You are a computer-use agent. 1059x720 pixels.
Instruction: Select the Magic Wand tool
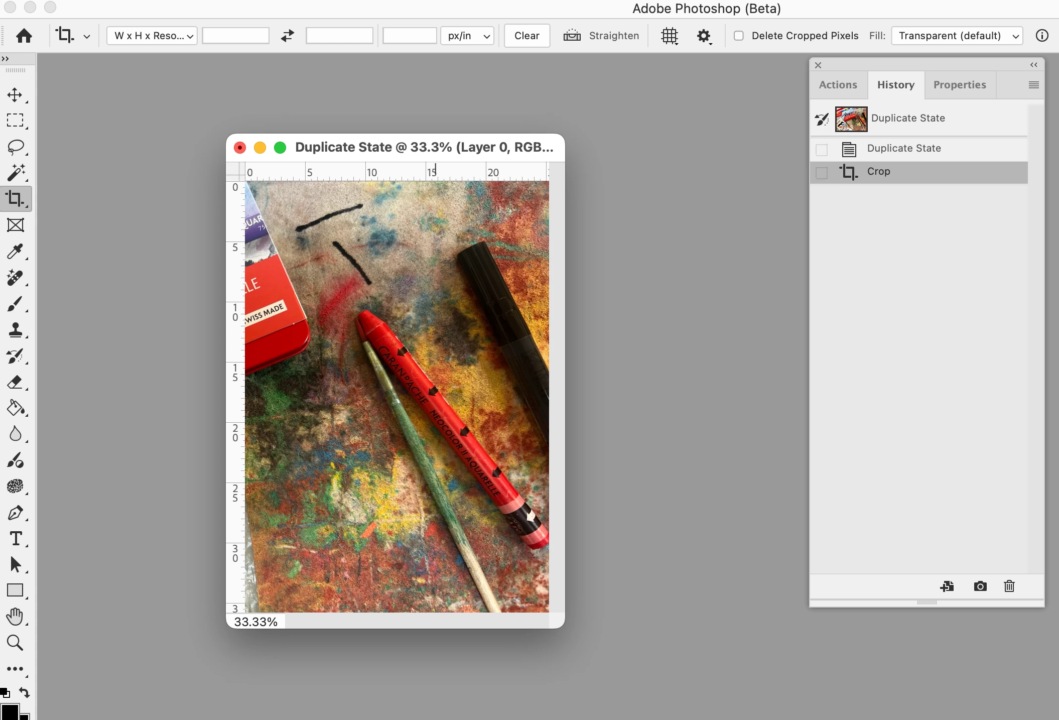[x=16, y=173]
